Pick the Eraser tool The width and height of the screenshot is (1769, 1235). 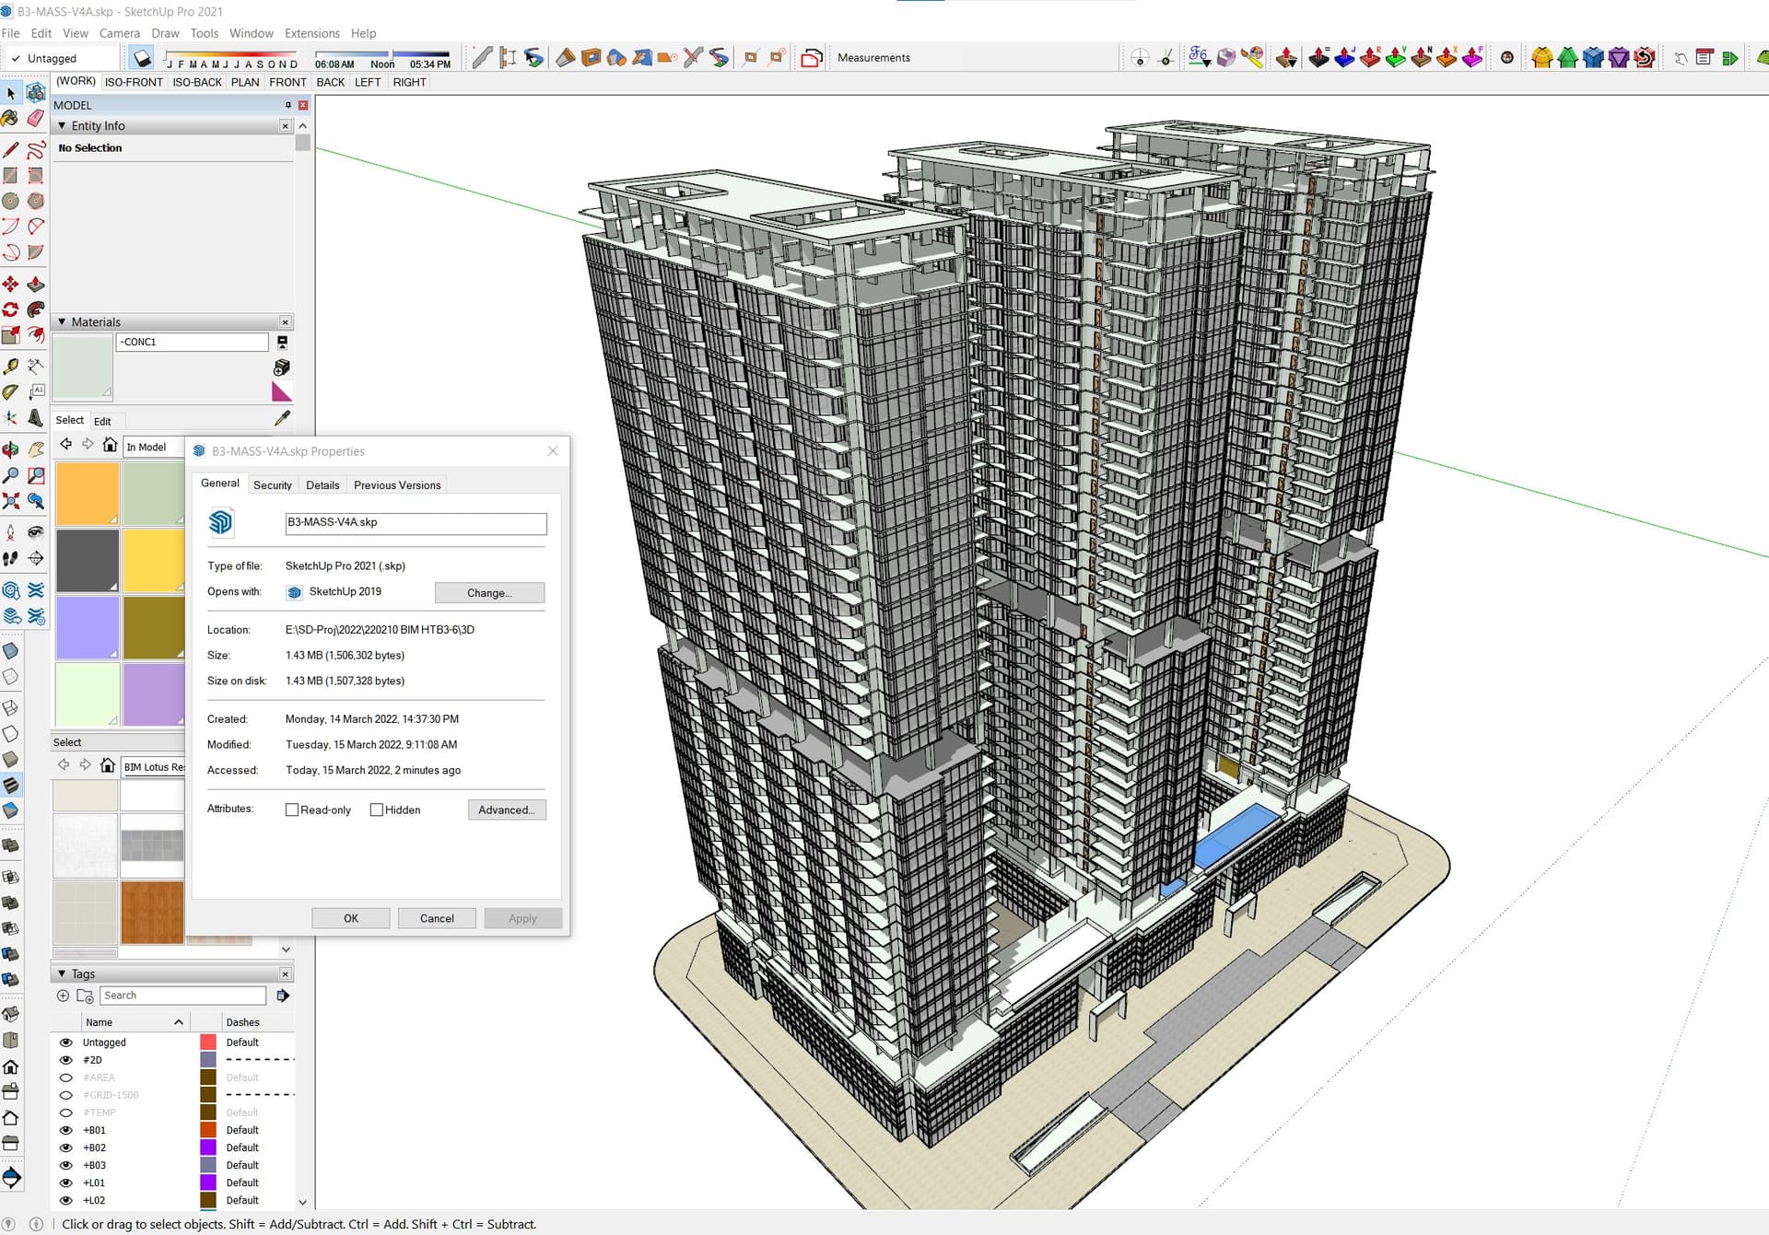pos(35,119)
